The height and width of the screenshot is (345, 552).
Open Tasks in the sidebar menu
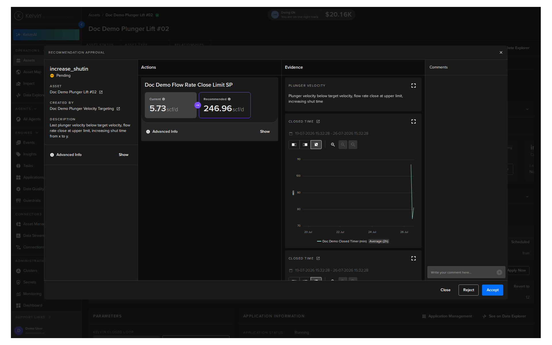[28, 166]
